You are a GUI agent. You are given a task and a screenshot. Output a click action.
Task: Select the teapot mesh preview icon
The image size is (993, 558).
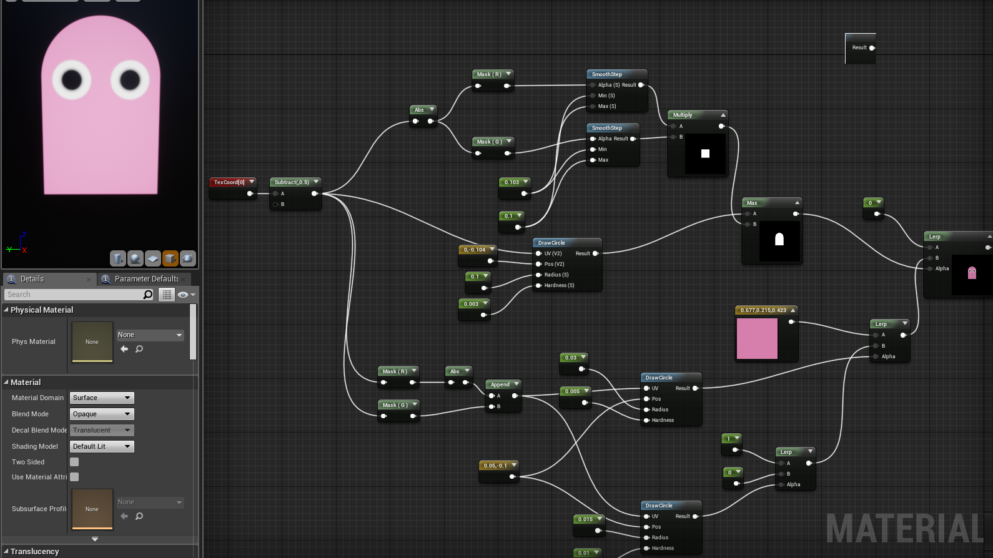pos(187,258)
